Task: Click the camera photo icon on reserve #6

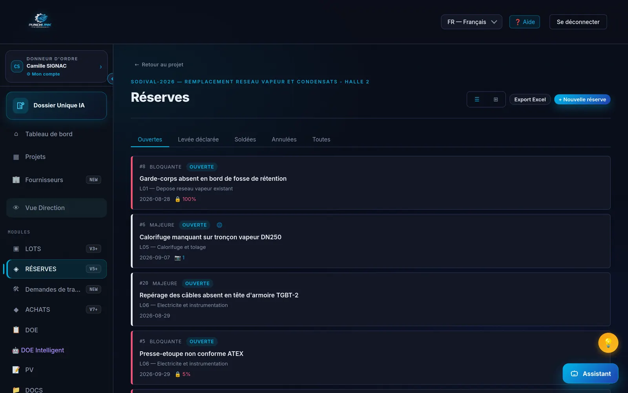Action: 178,258
